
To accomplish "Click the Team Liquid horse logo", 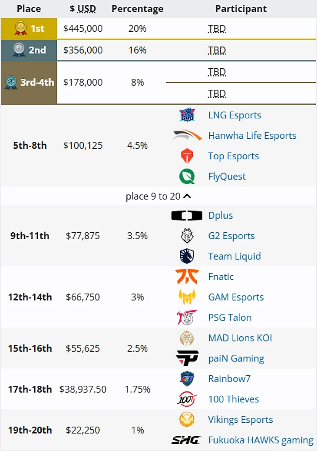I will (x=187, y=257).
